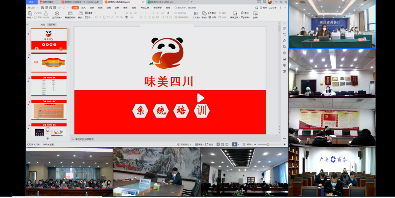Toggle Subscript formatting

tap(121, 17)
